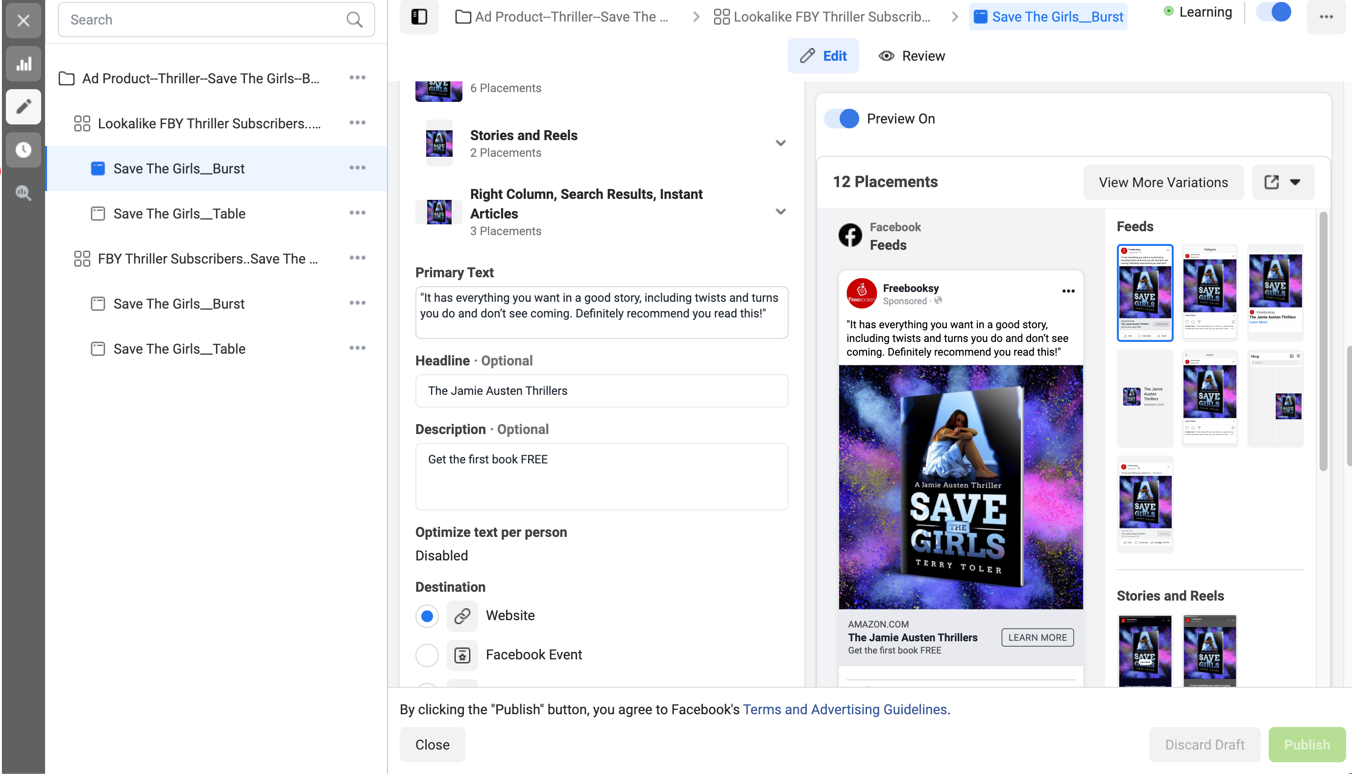Click the campaign folder icon in breadcrumb

click(x=463, y=17)
